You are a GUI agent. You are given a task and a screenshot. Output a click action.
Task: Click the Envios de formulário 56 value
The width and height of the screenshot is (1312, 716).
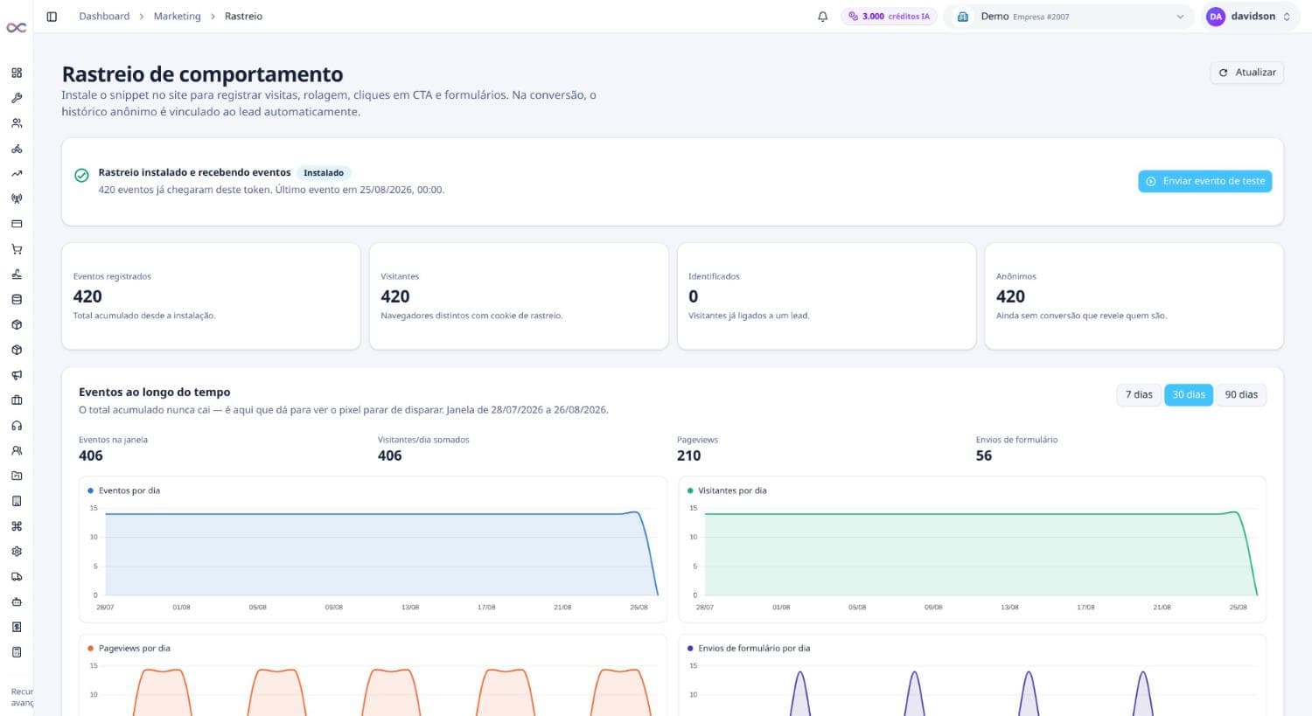(984, 455)
